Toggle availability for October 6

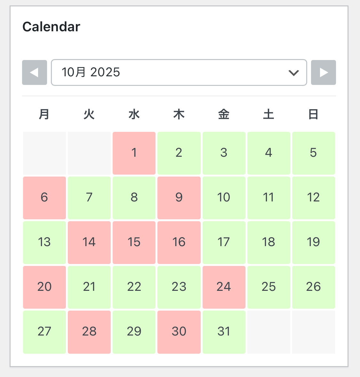pos(44,198)
